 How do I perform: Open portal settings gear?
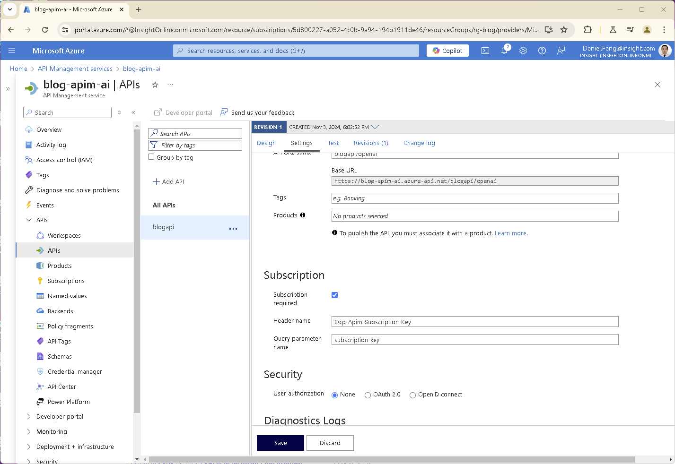[x=523, y=51]
